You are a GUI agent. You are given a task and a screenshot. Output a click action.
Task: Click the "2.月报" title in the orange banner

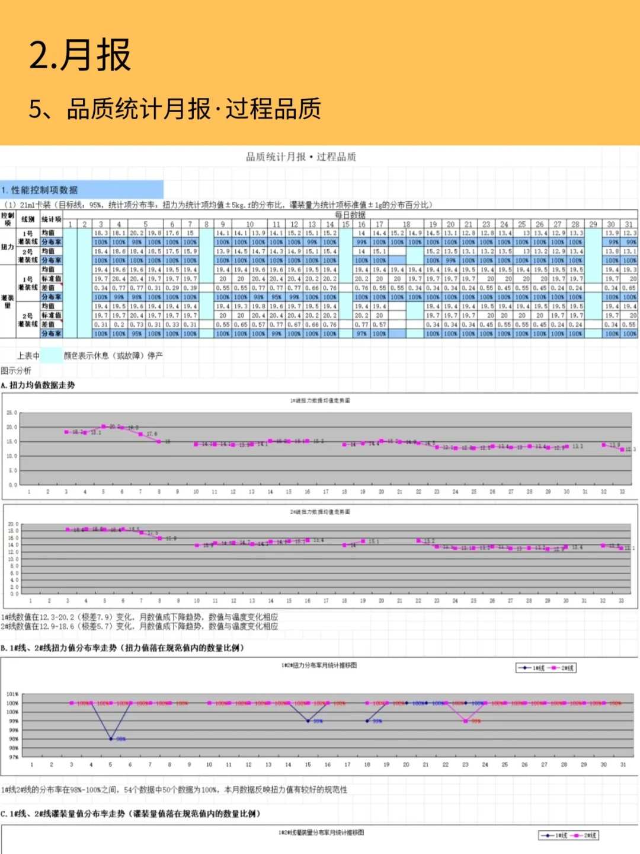tap(79, 55)
